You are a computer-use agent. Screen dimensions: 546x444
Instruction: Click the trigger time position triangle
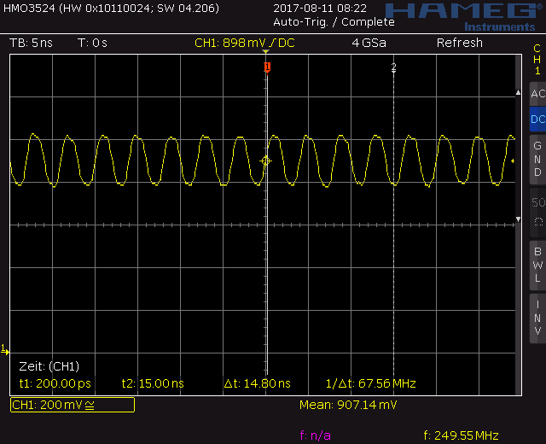(x=265, y=51)
